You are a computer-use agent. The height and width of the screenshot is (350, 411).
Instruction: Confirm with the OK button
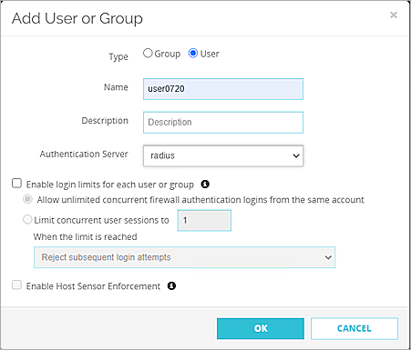(261, 328)
